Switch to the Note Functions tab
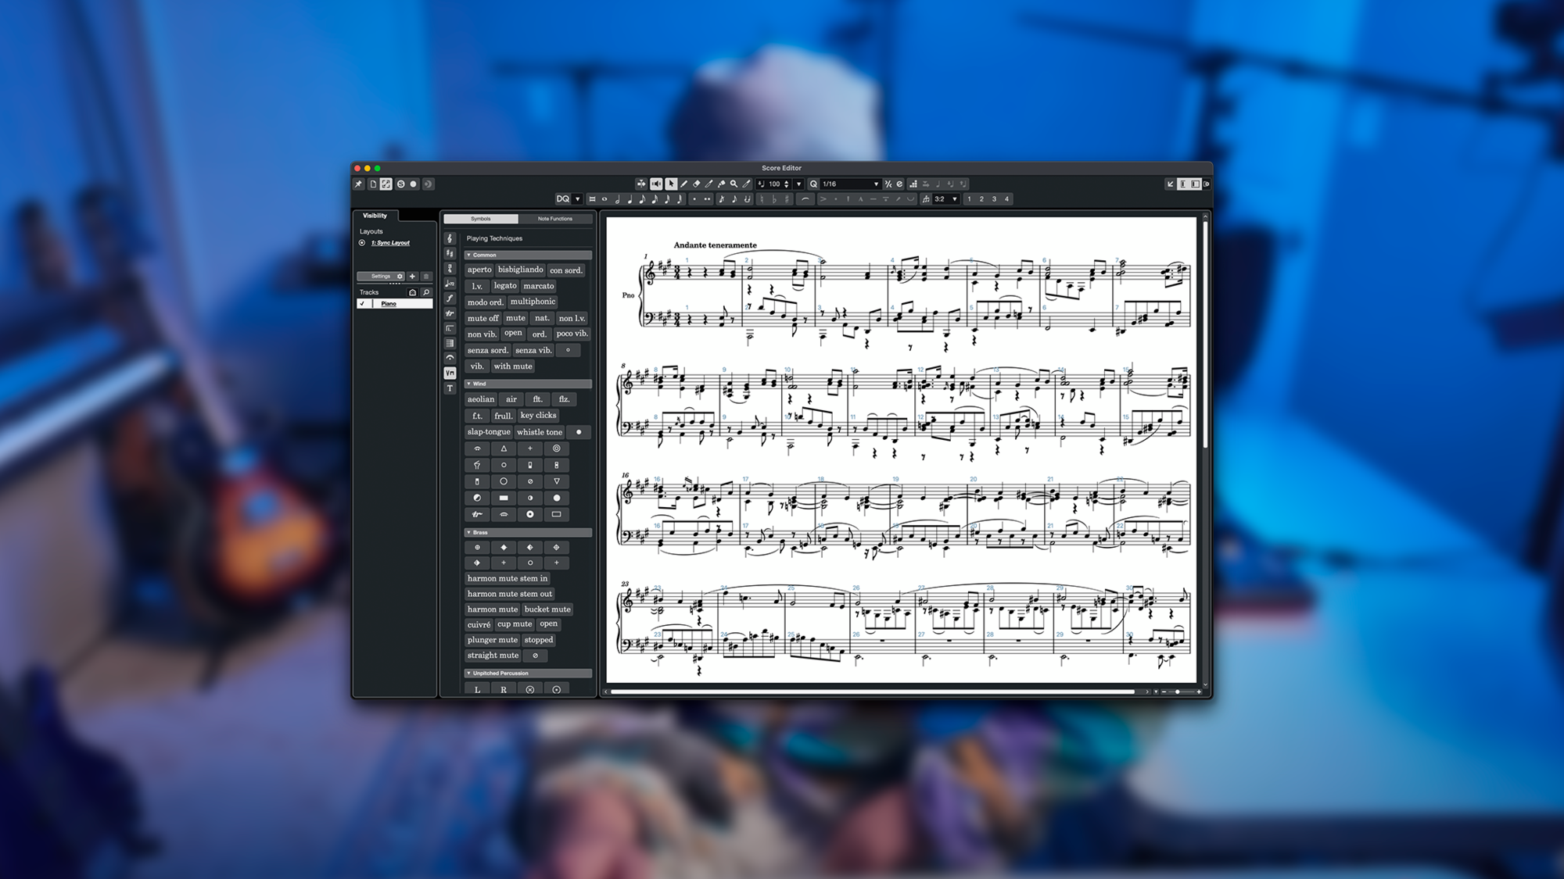The image size is (1564, 879). click(x=554, y=219)
